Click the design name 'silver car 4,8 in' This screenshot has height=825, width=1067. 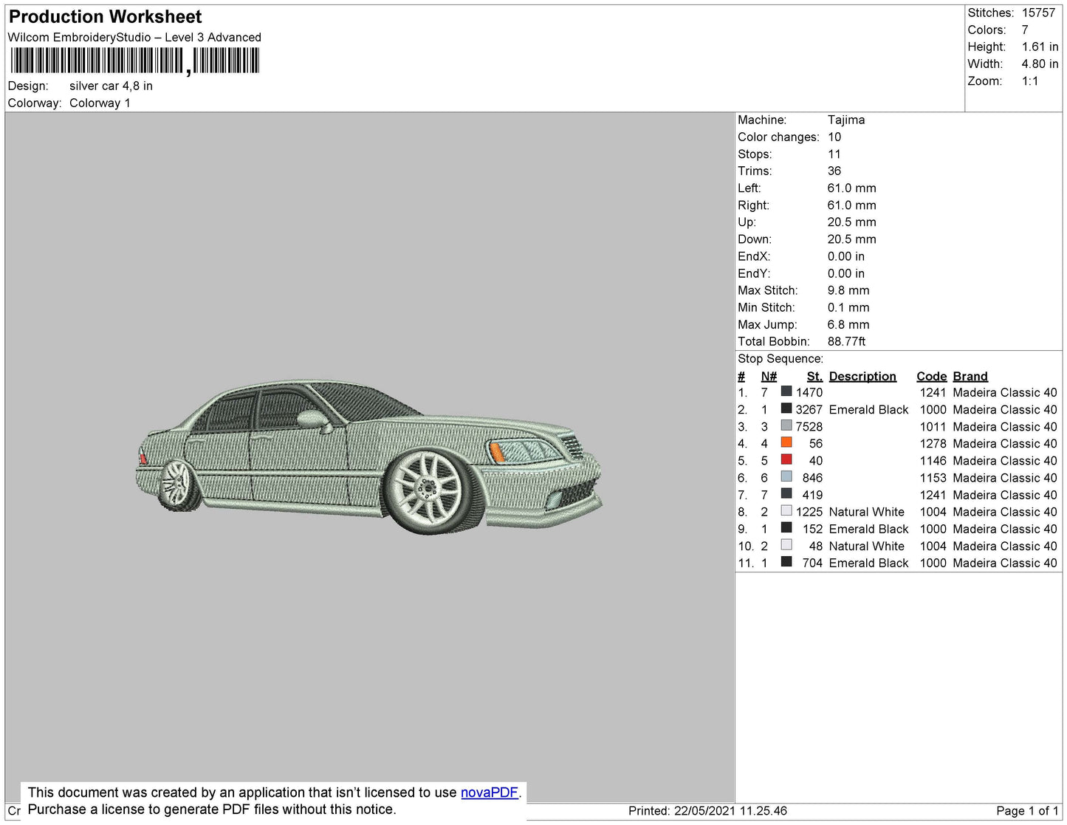tap(111, 86)
